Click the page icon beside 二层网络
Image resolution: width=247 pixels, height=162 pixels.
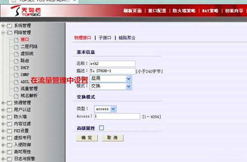[x=16, y=47]
